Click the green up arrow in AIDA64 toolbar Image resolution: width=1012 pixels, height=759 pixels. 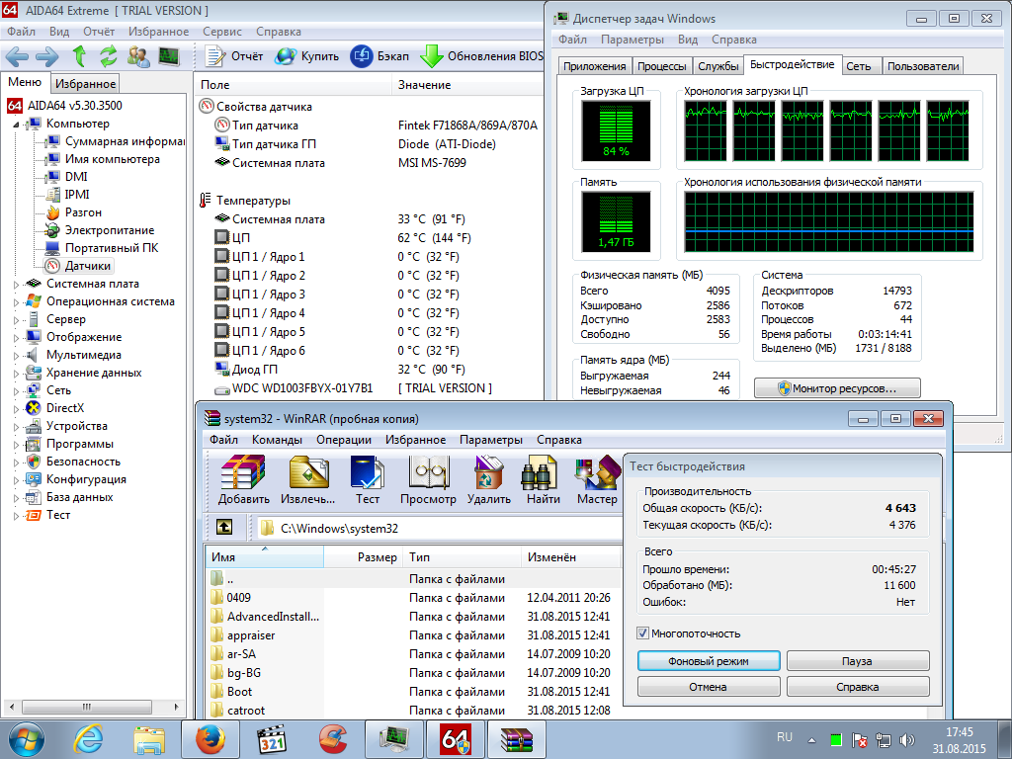coord(79,56)
